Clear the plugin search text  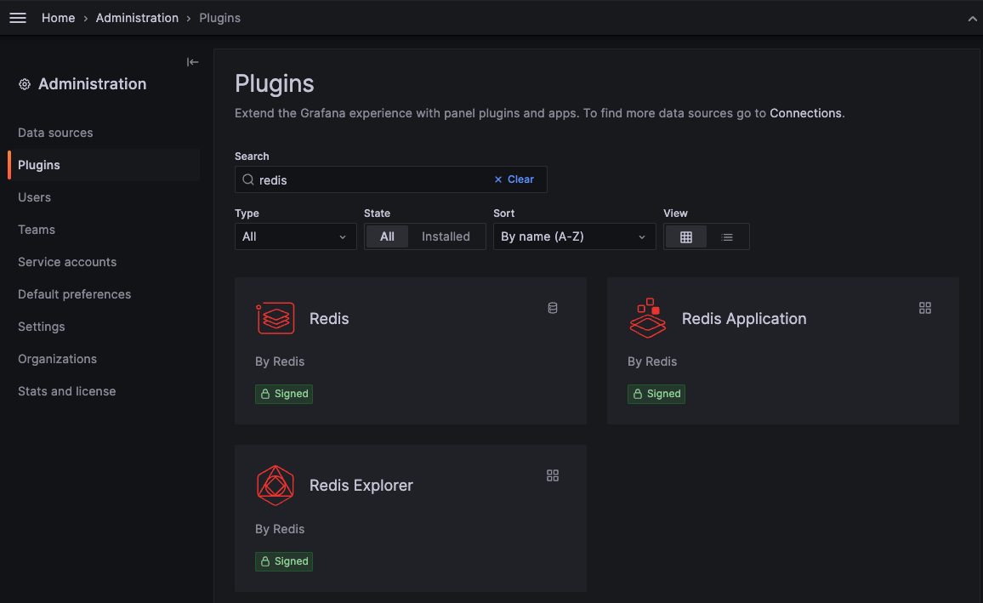[514, 179]
